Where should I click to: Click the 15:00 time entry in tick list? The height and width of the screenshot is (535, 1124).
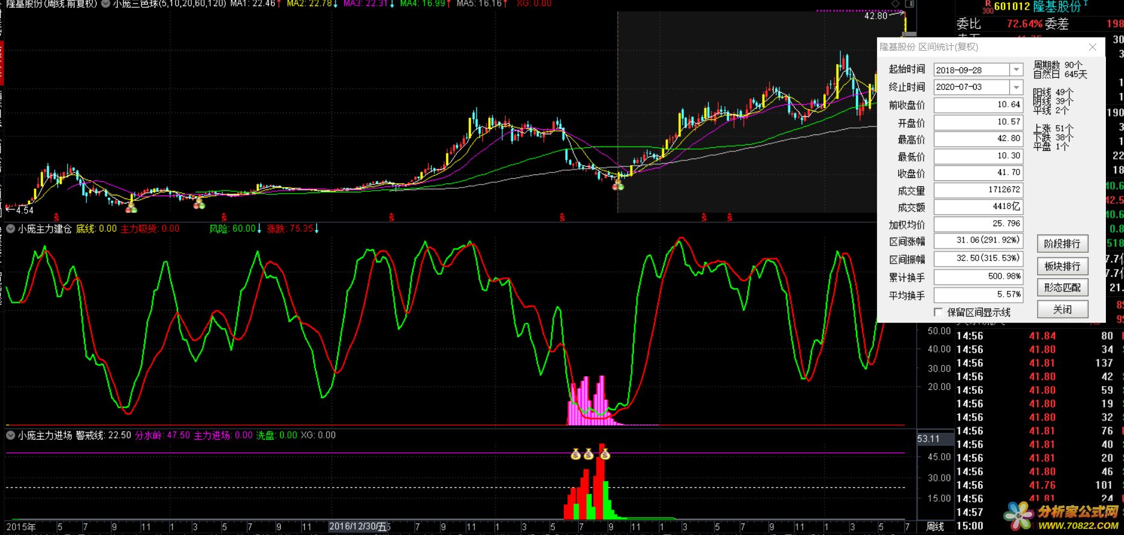(x=969, y=526)
